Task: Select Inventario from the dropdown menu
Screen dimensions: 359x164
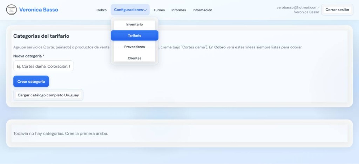Action: pos(135,25)
